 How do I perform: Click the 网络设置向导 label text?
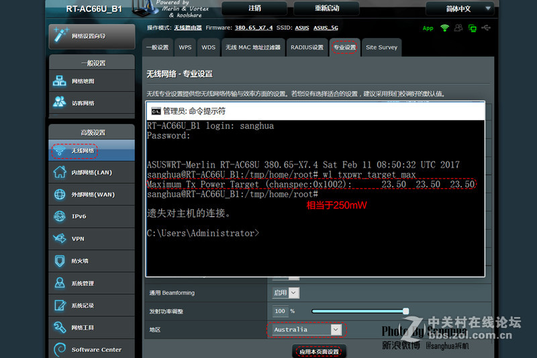point(89,36)
